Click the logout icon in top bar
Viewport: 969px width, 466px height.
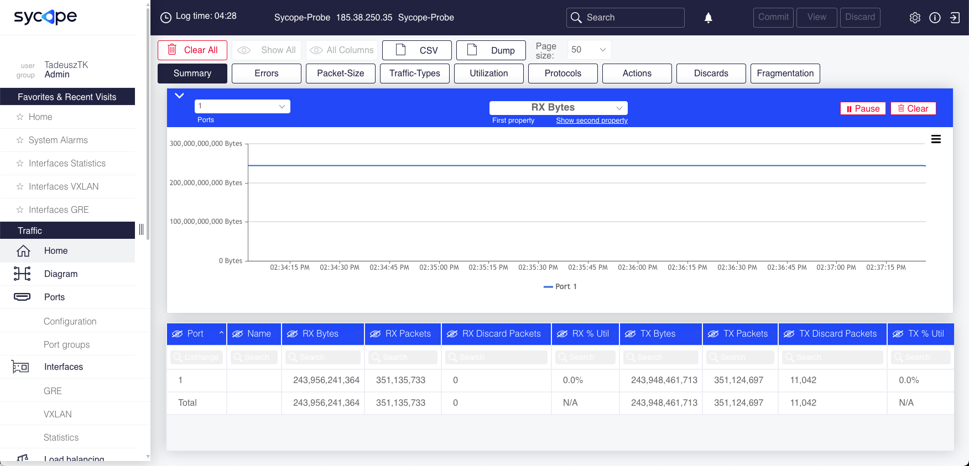[x=955, y=18]
